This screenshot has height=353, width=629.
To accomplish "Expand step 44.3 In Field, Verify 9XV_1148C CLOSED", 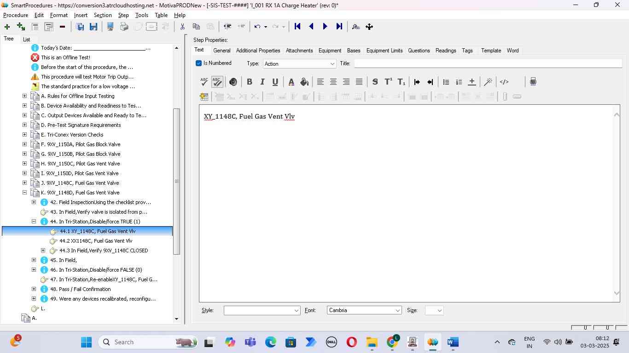I will (43, 251).
